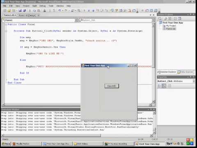Click the Copy toolbar icon
Viewport: 197px width, 148px height.
pyautogui.click(x=34, y=11)
